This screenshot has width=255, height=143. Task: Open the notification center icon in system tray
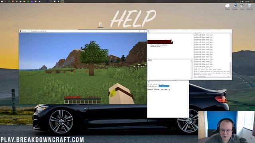[x=252, y=2]
